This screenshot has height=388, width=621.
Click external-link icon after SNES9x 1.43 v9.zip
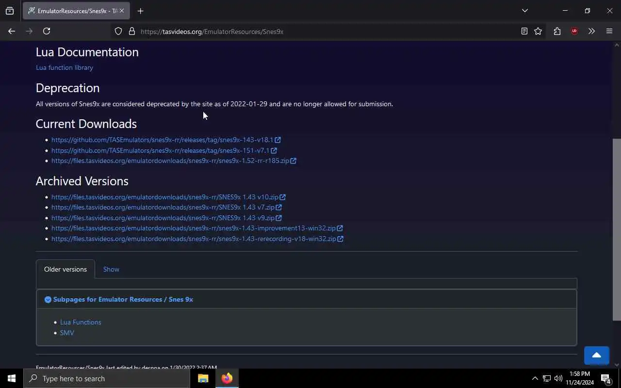[x=278, y=218]
